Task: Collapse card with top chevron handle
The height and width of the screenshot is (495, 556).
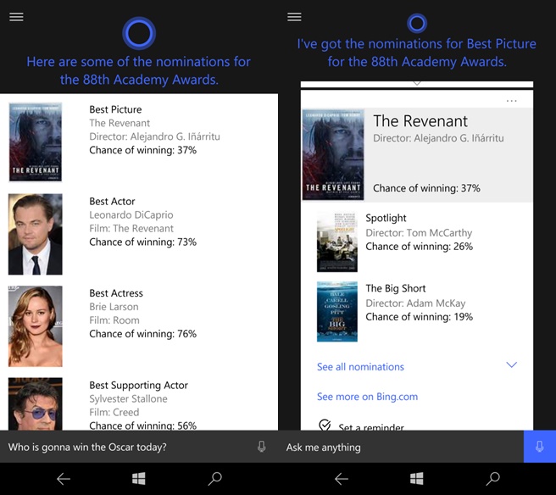Action: [417, 83]
